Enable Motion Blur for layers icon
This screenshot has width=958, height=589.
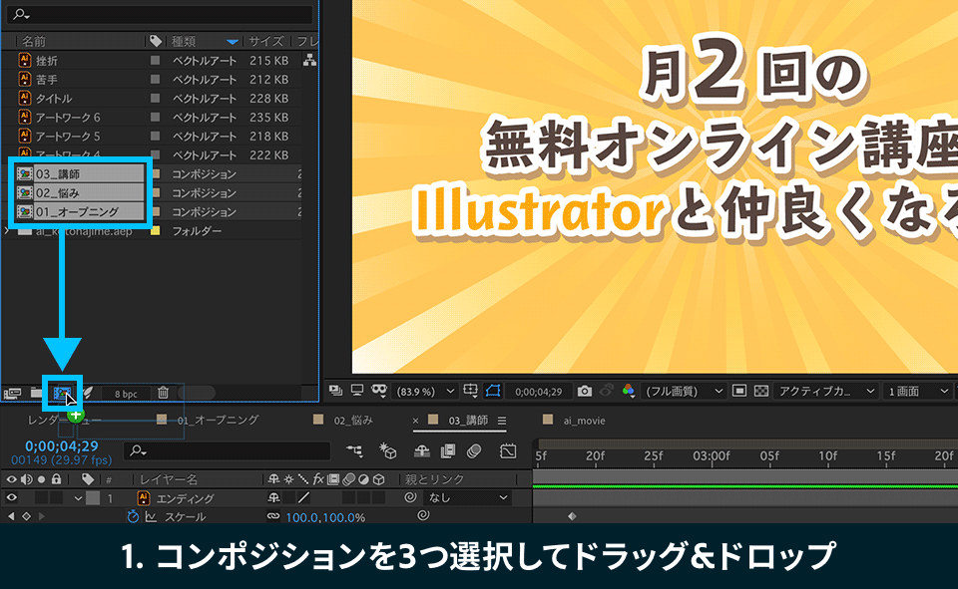(x=474, y=451)
